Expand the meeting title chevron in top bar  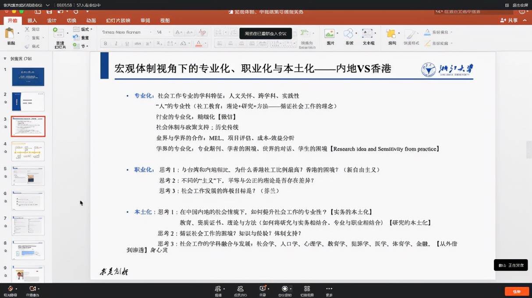[47, 5]
